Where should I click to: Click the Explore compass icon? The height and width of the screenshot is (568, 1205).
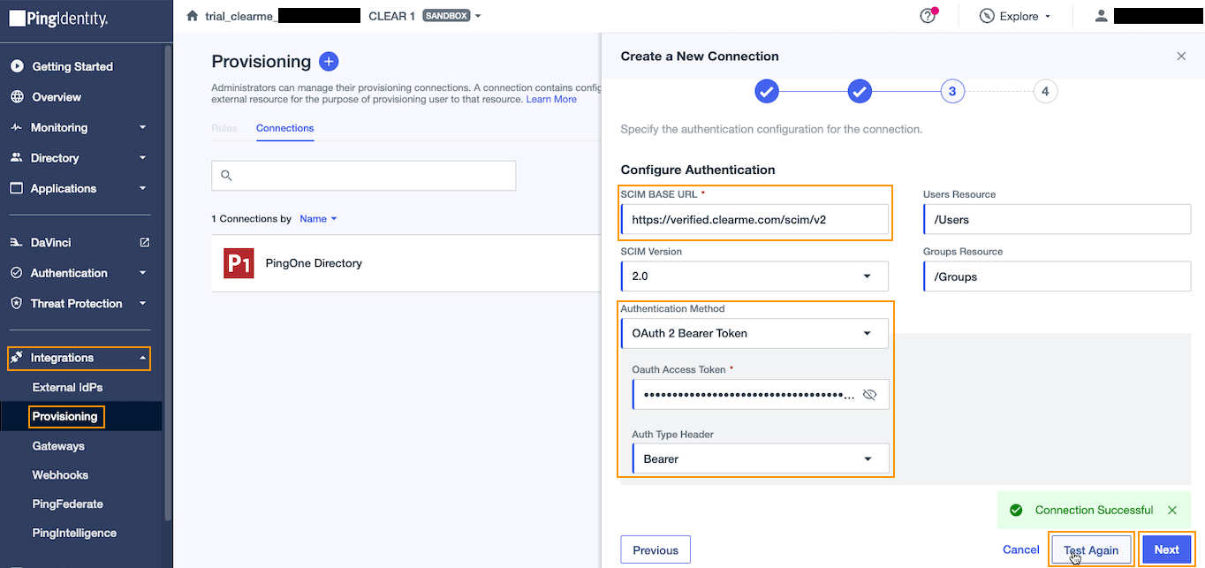[987, 16]
